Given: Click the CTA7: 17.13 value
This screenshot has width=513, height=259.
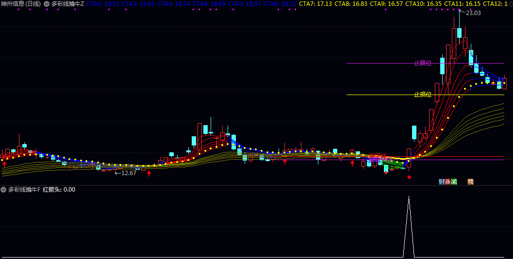Looking at the screenshot, I should click(315, 4).
